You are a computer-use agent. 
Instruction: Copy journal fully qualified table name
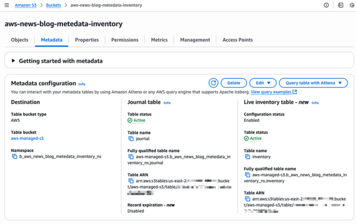131,156
